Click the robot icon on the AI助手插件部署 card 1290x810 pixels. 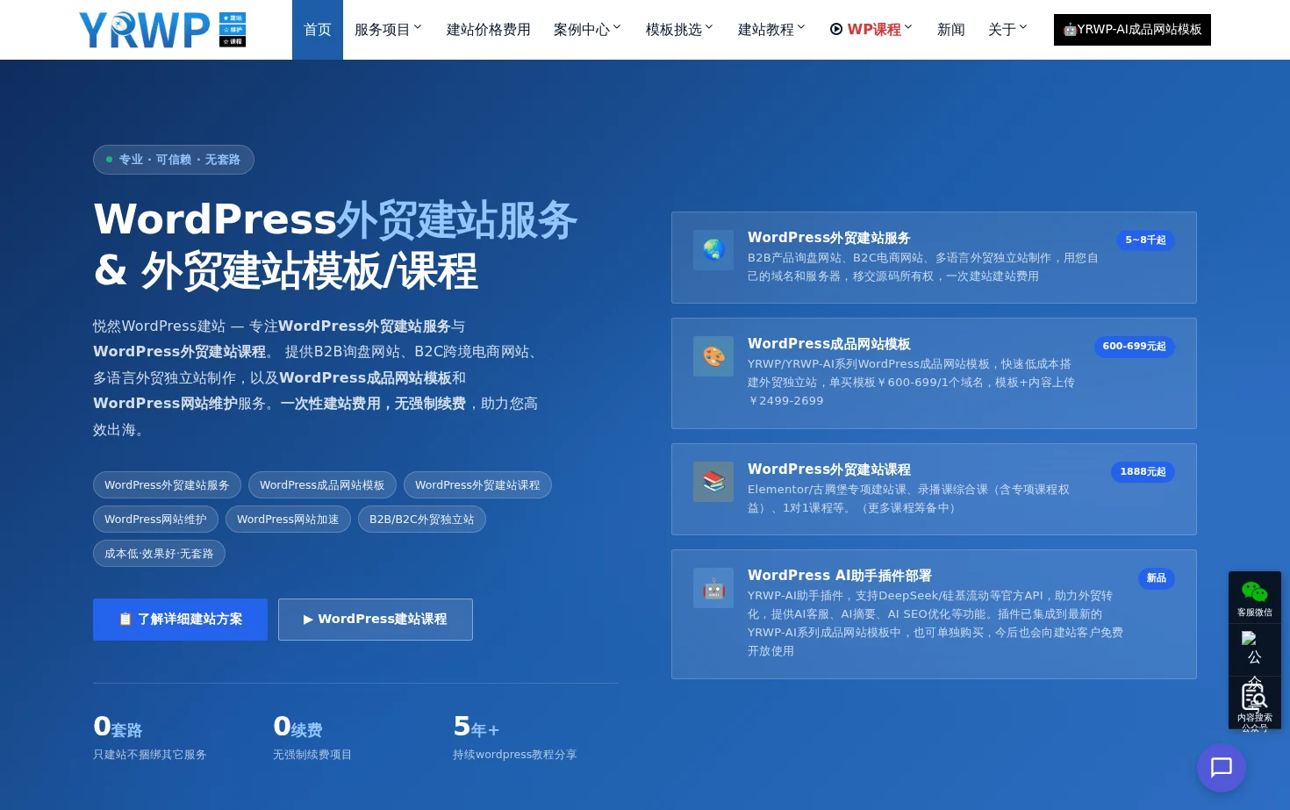pos(713,588)
